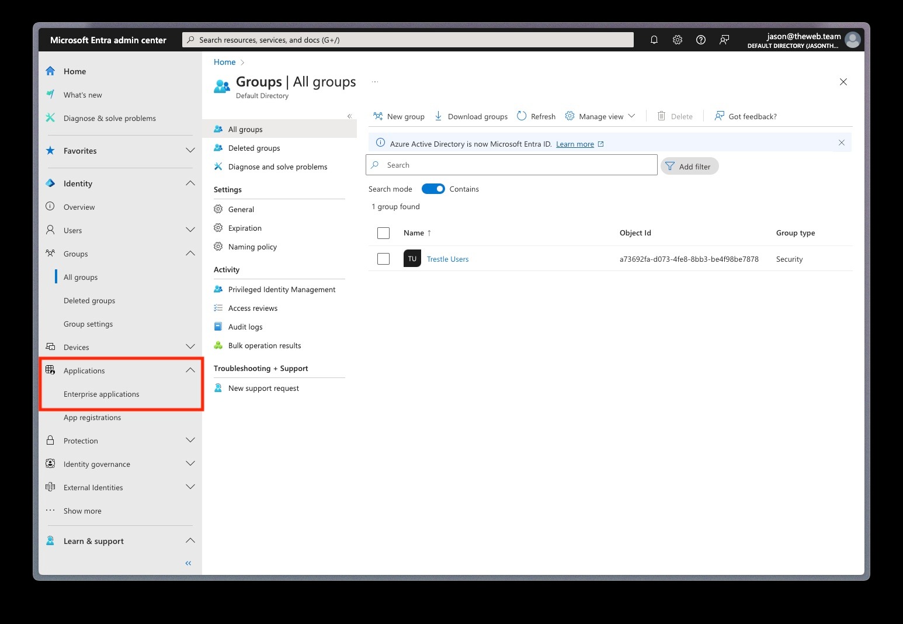The image size is (903, 624).
Task: Open Group settings in sidebar
Action: [x=88, y=324]
